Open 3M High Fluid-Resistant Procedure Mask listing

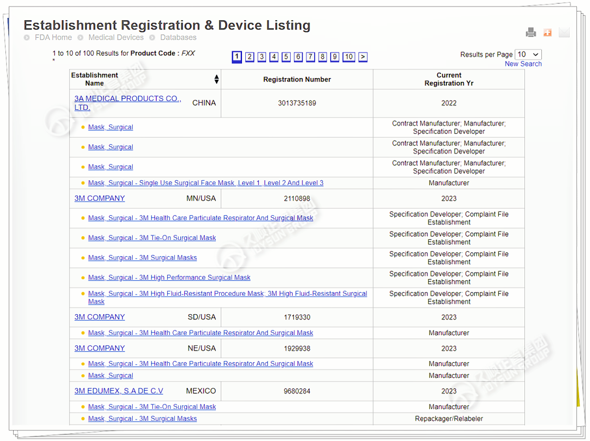pos(227,294)
